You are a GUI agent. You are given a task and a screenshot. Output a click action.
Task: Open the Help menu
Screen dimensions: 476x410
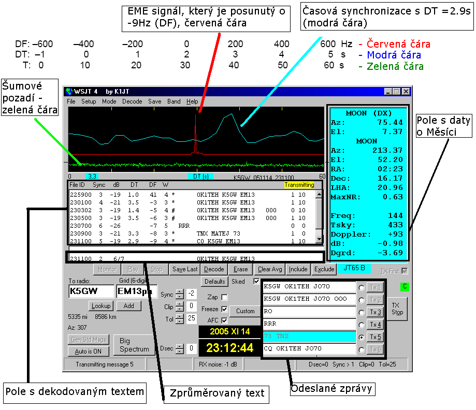(x=192, y=101)
